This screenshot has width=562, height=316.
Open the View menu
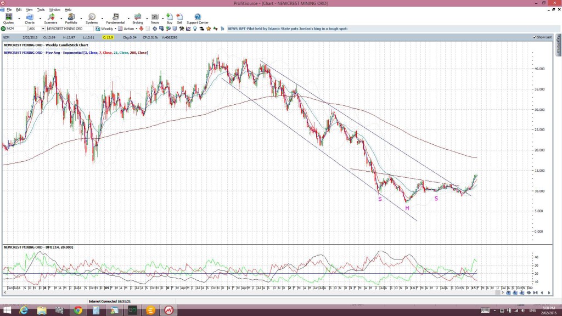click(x=30, y=10)
